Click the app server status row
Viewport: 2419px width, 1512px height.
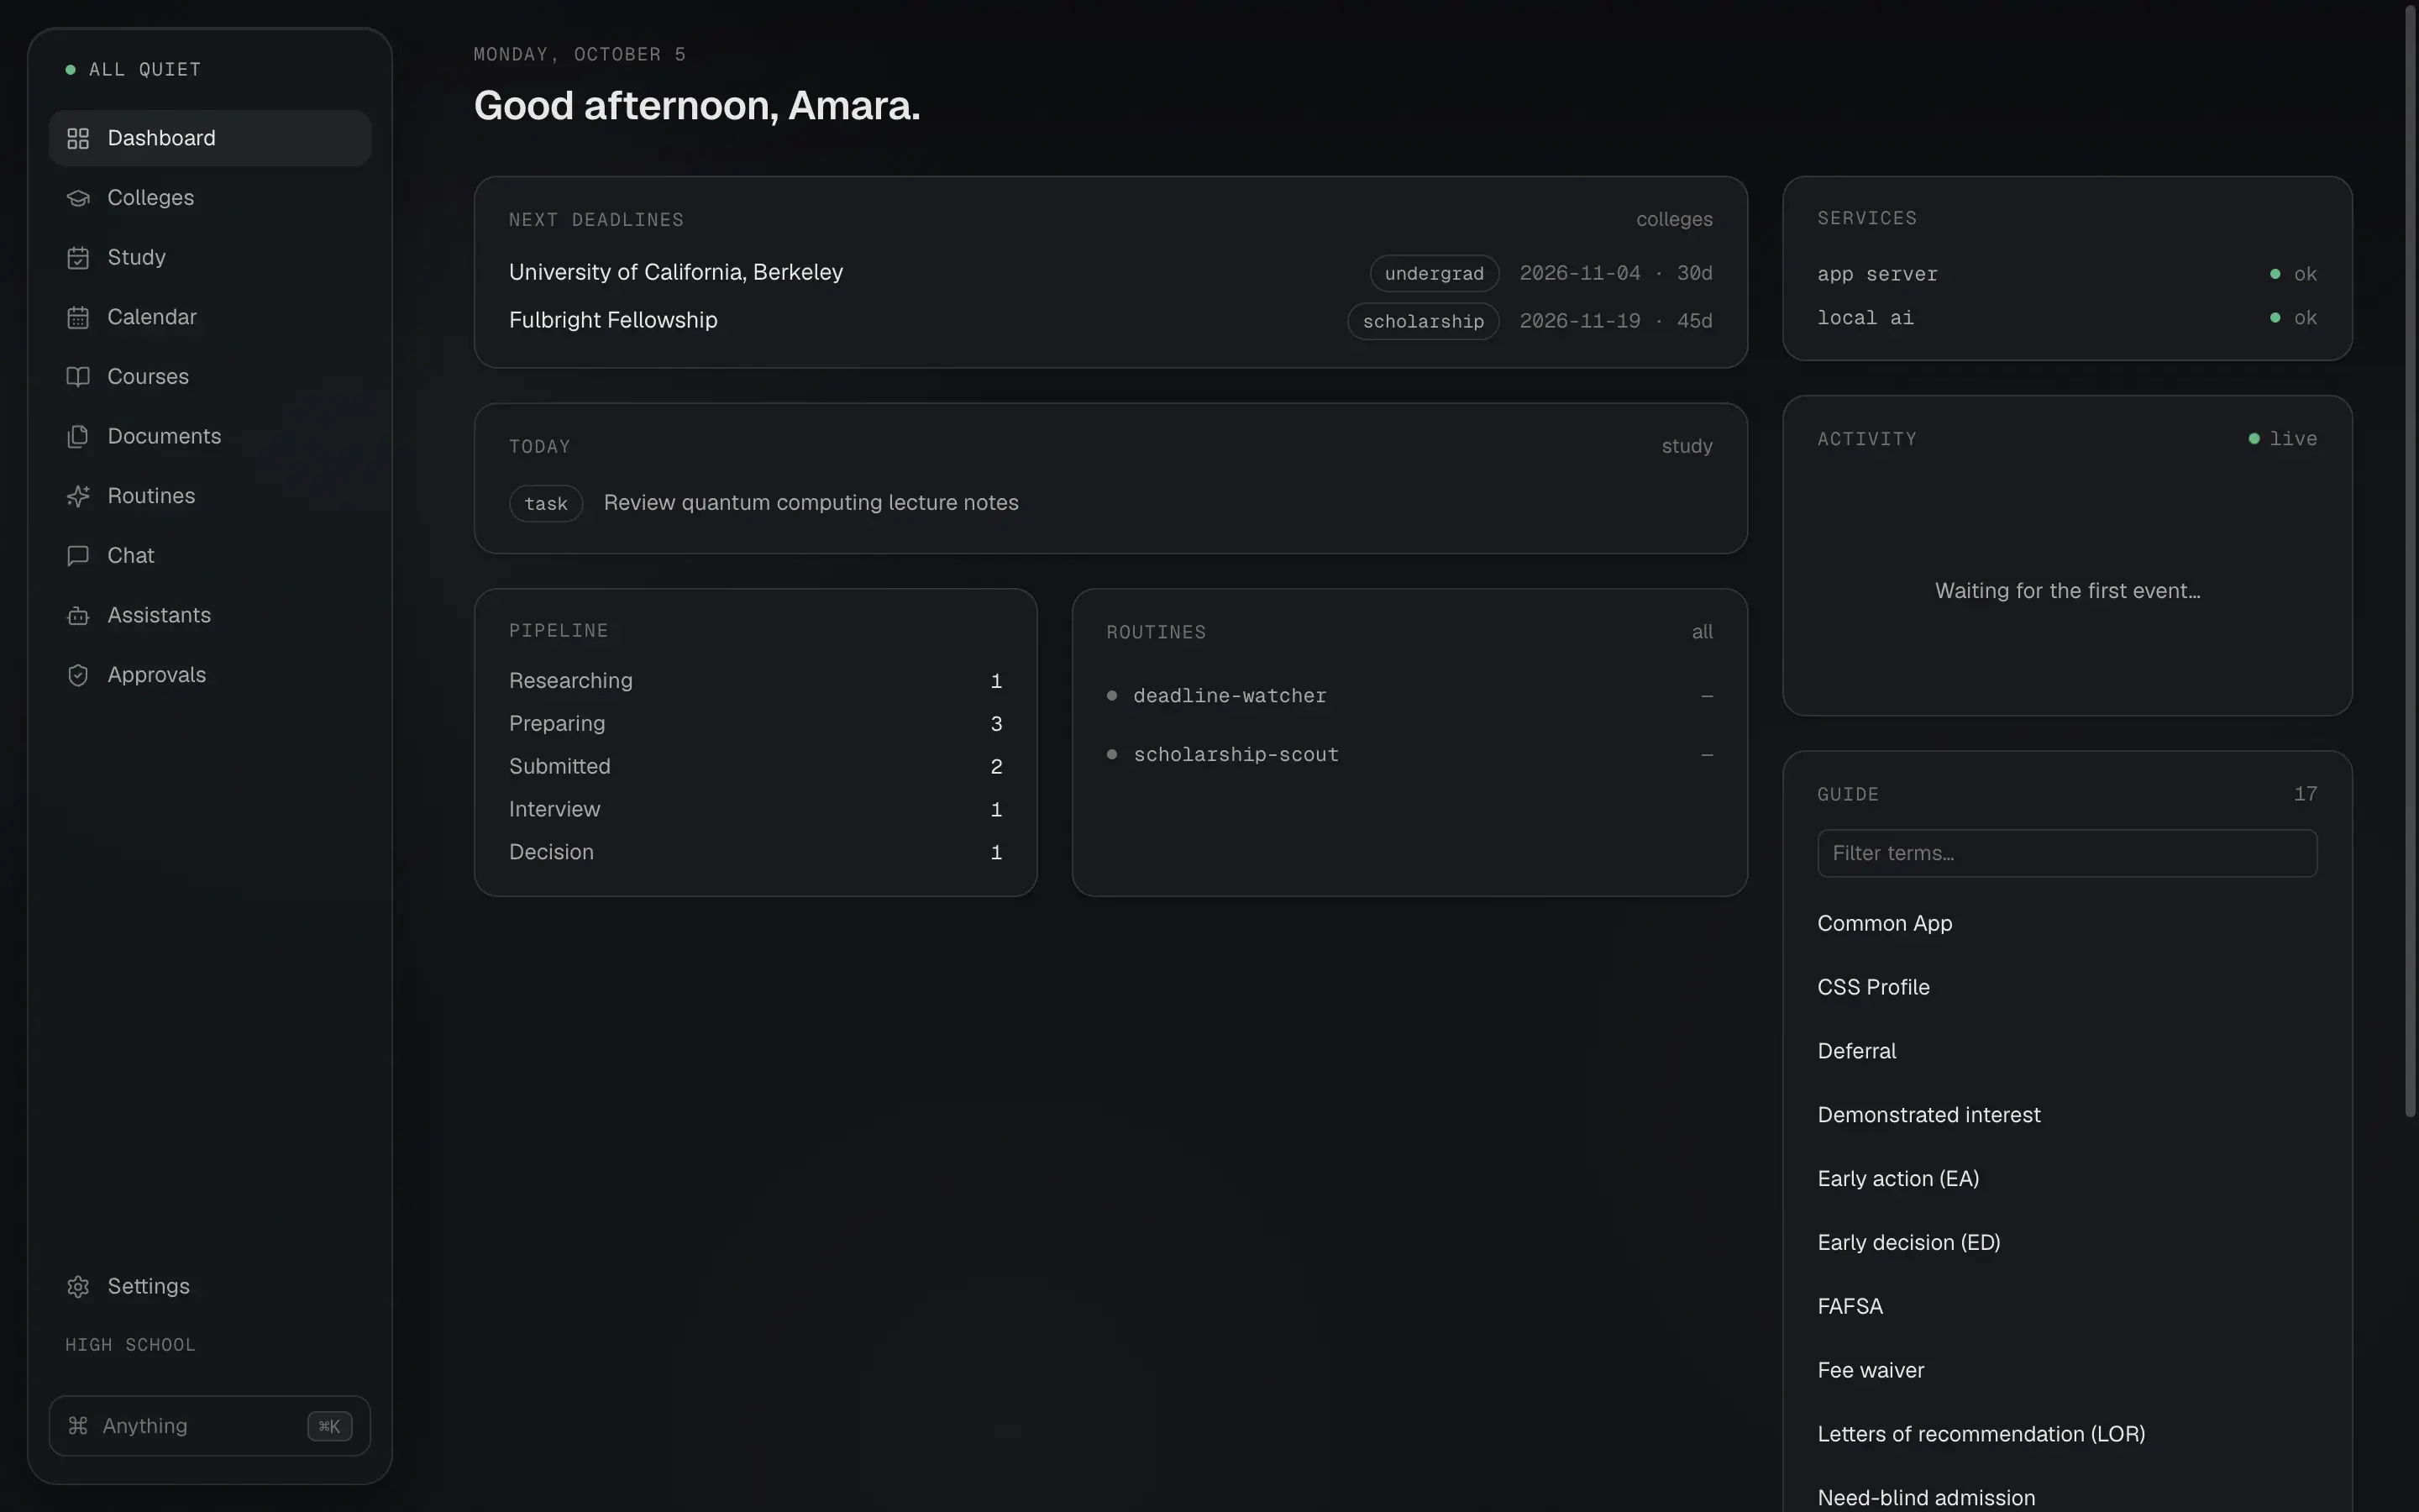[2066, 274]
